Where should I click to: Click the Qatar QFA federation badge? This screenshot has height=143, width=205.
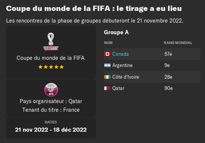[51, 90]
